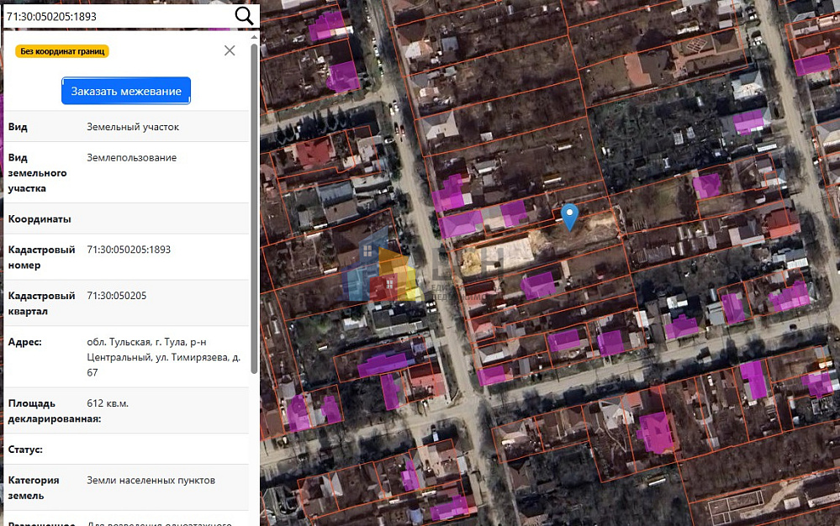Click the Землепользование value in panel
Viewport: 840px width, 526px height.
click(x=132, y=158)
